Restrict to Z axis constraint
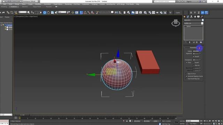Image resolution: width=223 pixels, height=125 pixels. (x=199, y=12)
